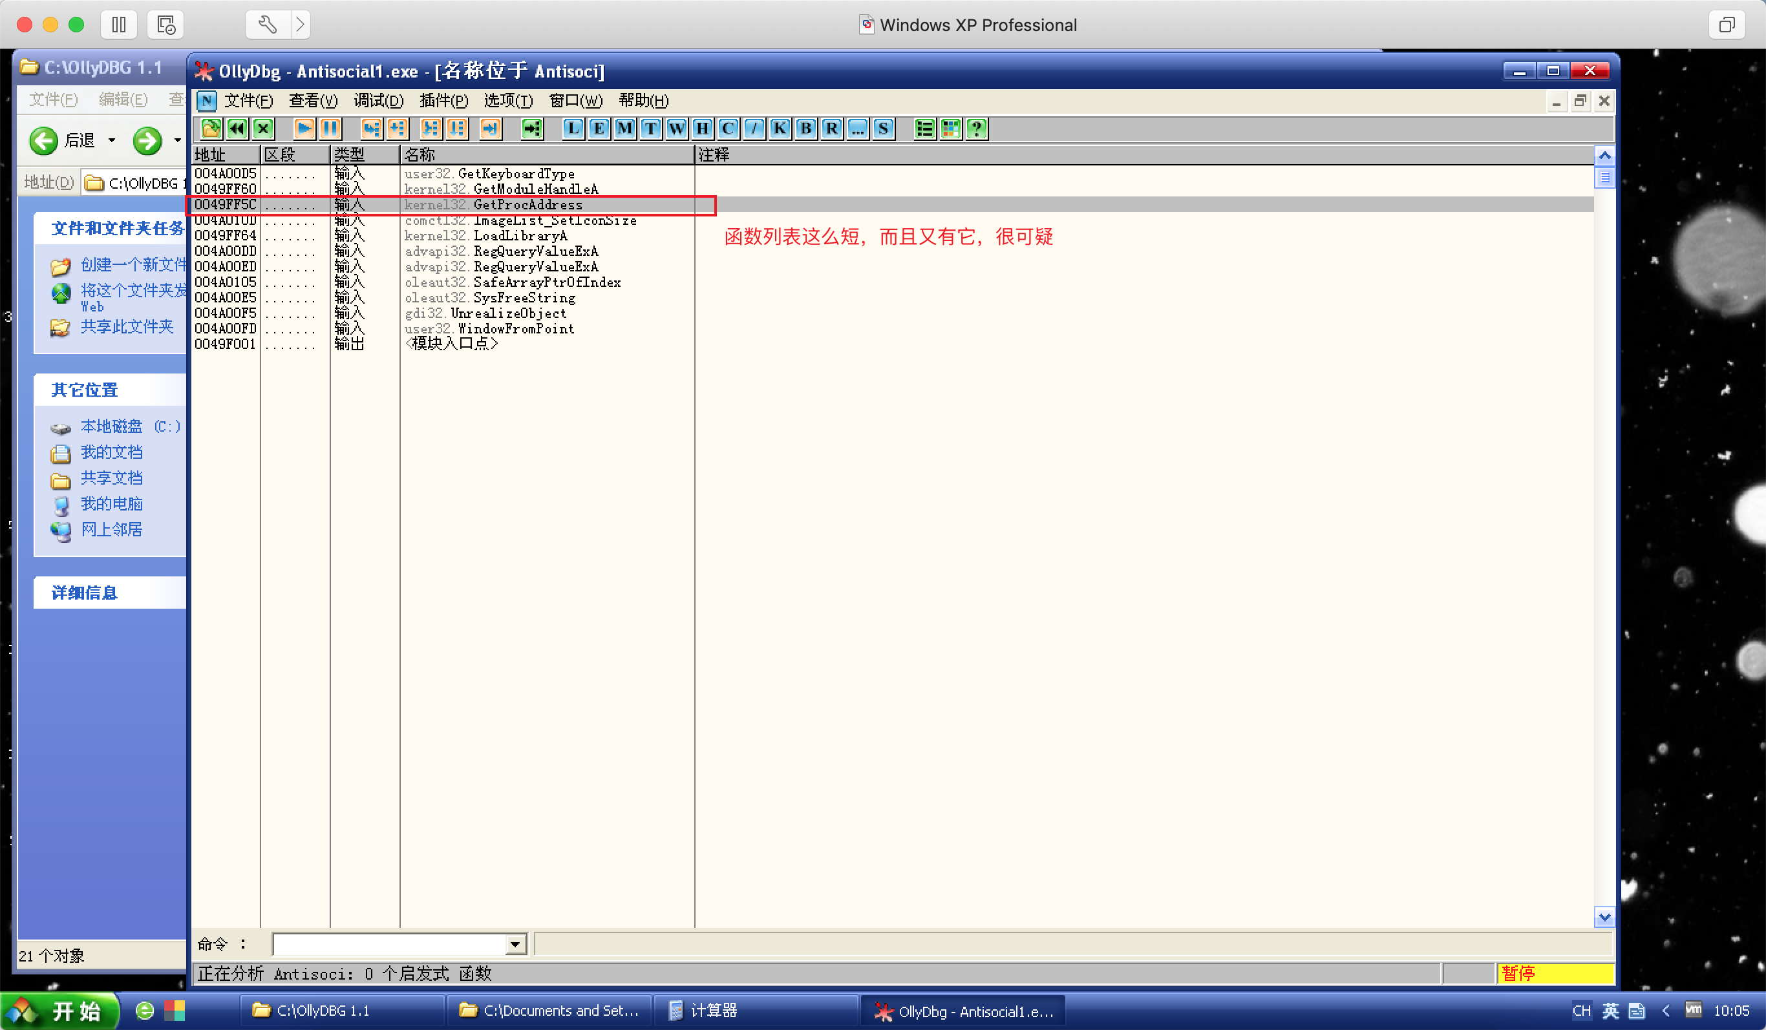The image size is (1766, 1030).
Task: Select the kernel32.LoadLibraryA row
Action: 520,235
